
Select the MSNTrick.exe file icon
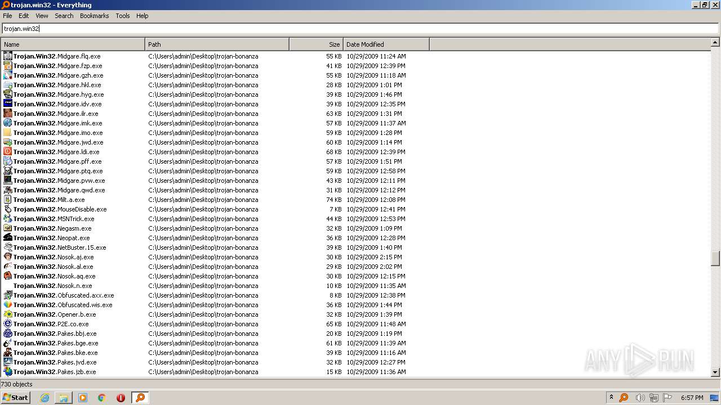coord(8,219)
